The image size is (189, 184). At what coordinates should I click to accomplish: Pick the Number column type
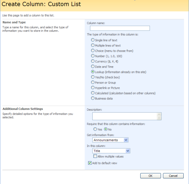pyautogui.click(x=93, y=56)
